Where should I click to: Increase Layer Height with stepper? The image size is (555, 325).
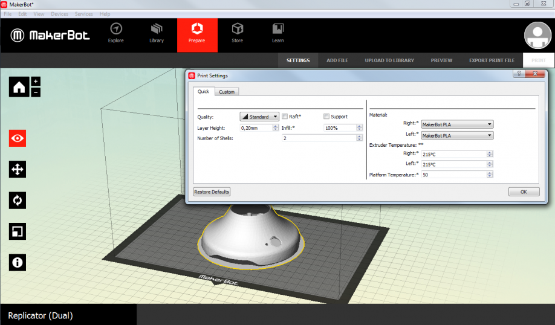275,126
